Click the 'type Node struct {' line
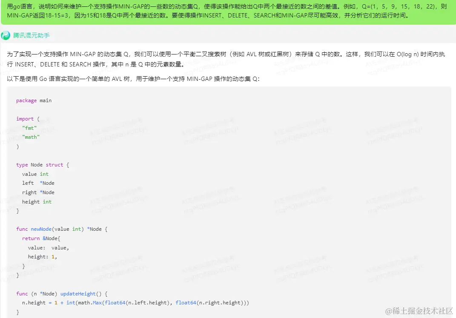This screenshot has height=318, width=456. [43, 165]
